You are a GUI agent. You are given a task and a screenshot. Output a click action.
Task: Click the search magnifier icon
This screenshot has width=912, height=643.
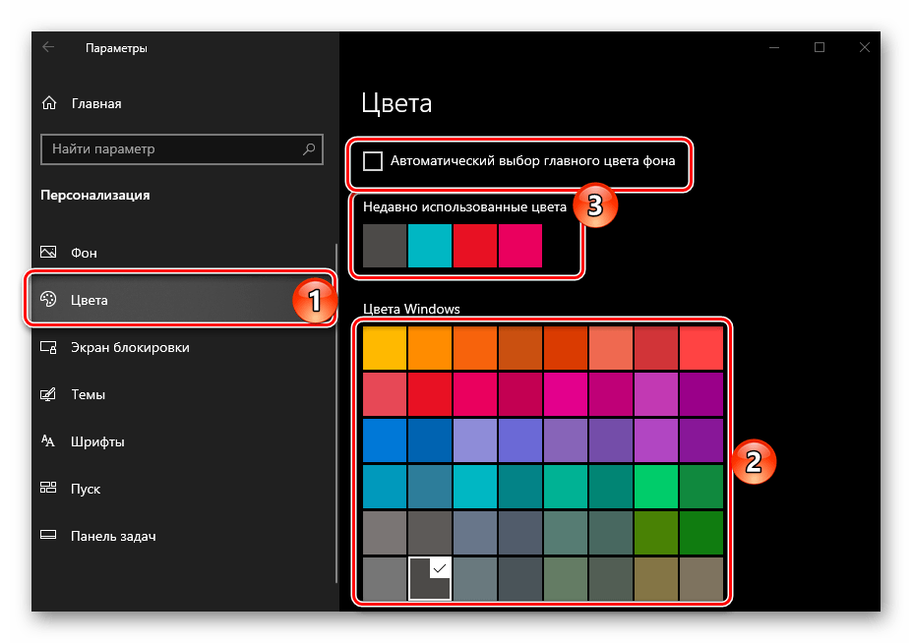click(x=309, y=149)
